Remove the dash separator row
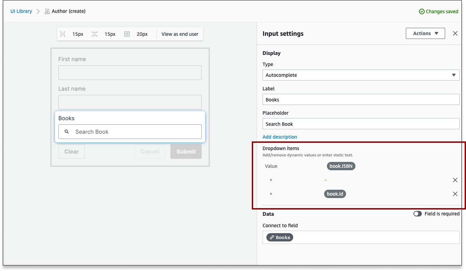This screenshot has height=271, width=466. click(455, 180)
